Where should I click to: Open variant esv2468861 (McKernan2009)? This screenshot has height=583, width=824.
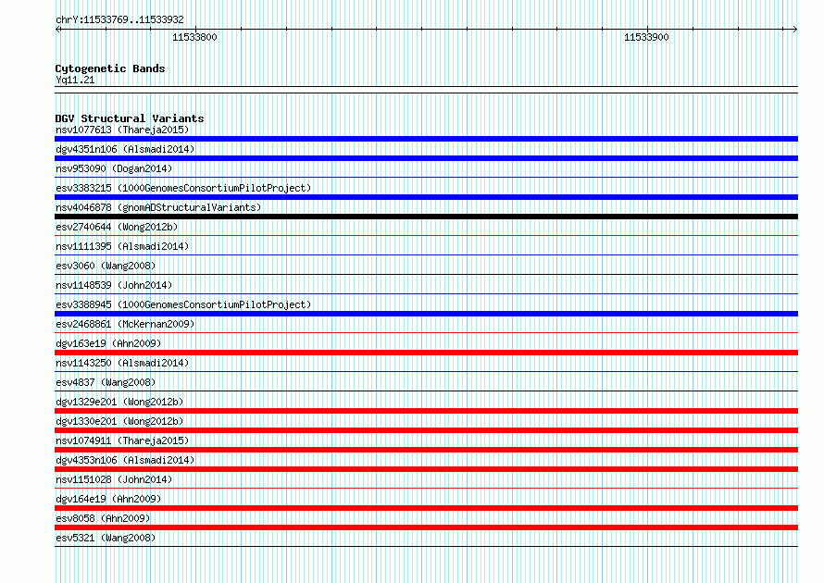pos(125,324)
